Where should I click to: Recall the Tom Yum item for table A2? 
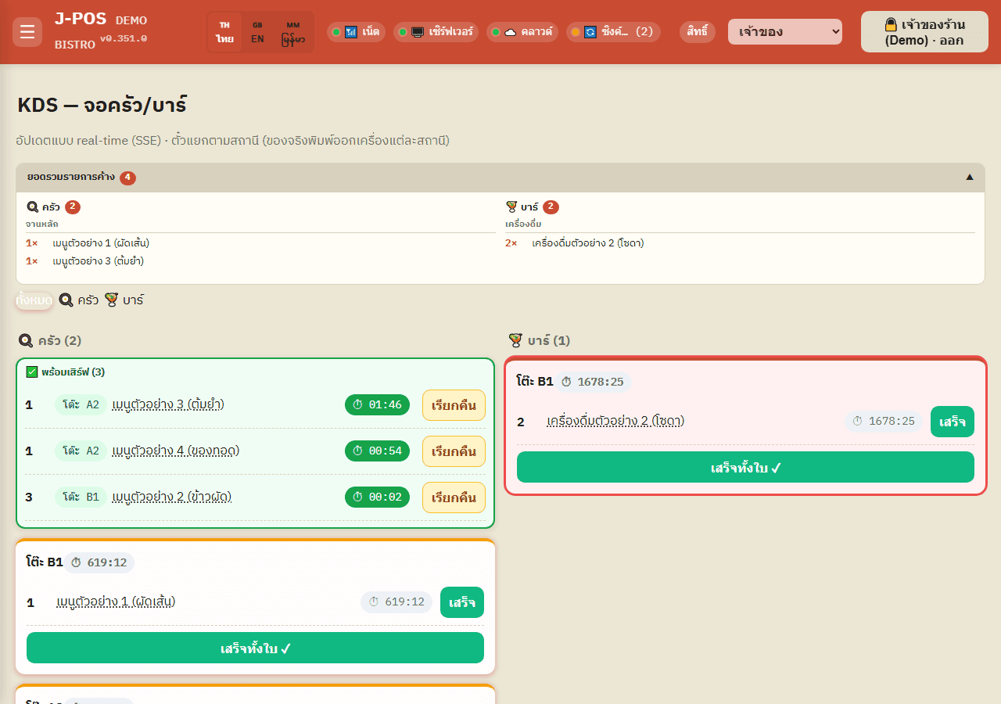point(454,405)
